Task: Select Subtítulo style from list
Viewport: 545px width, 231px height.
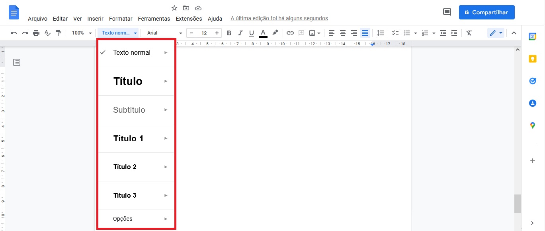Action: [129, 110]
